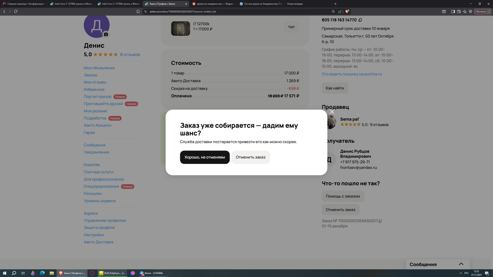Image resolution: width=493 pixels, height=277 pixels.
Task: Launch Microsoft Edge from the taskbar
Action: (x=42, y=273)
